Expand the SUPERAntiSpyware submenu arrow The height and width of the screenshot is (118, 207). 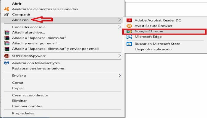coord(119,56)
